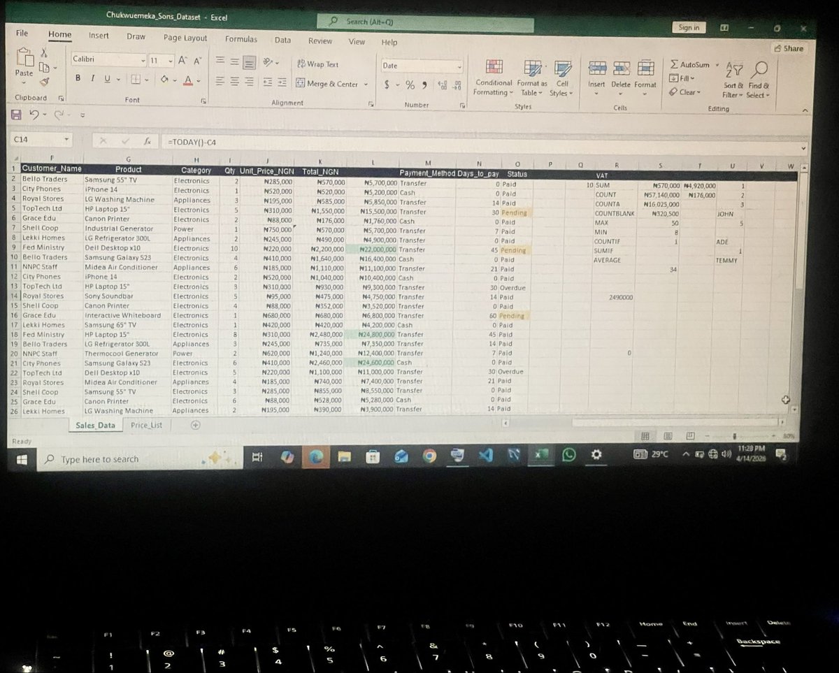Click Decrease Decimal icon
The width and height of the screenshot is (839, 673).
(x=457, y=85)
